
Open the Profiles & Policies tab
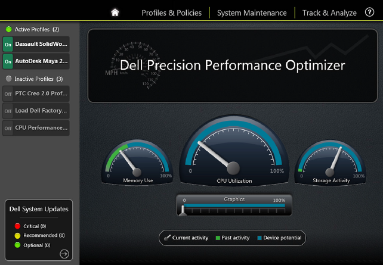(x=171, y=13)
